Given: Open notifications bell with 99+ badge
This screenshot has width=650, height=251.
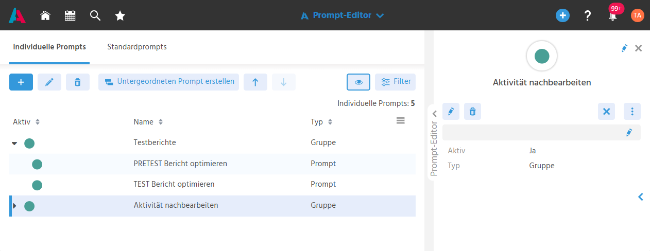Looking at the screenshot, I should tap(613, 14).
